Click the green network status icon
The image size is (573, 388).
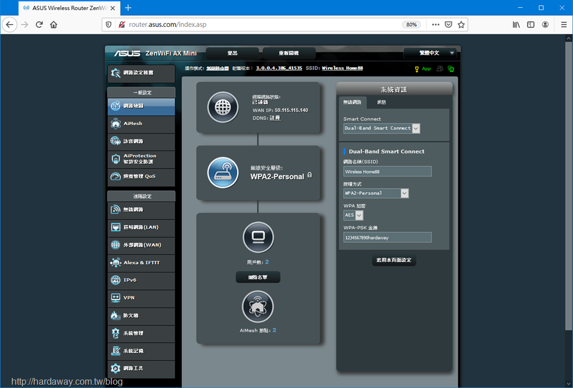click(451, 69)
